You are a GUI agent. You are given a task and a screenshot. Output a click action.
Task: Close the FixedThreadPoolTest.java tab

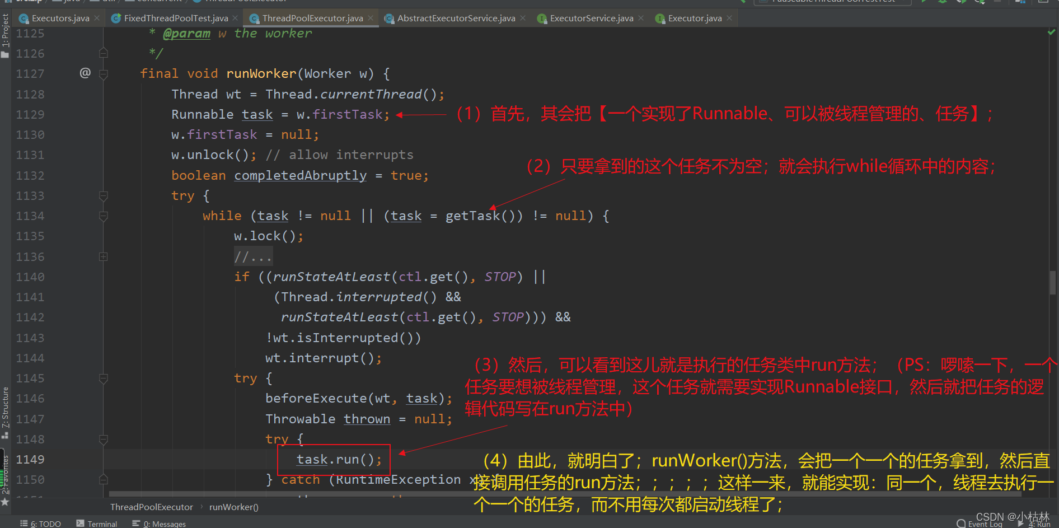(x=235, y=18)
